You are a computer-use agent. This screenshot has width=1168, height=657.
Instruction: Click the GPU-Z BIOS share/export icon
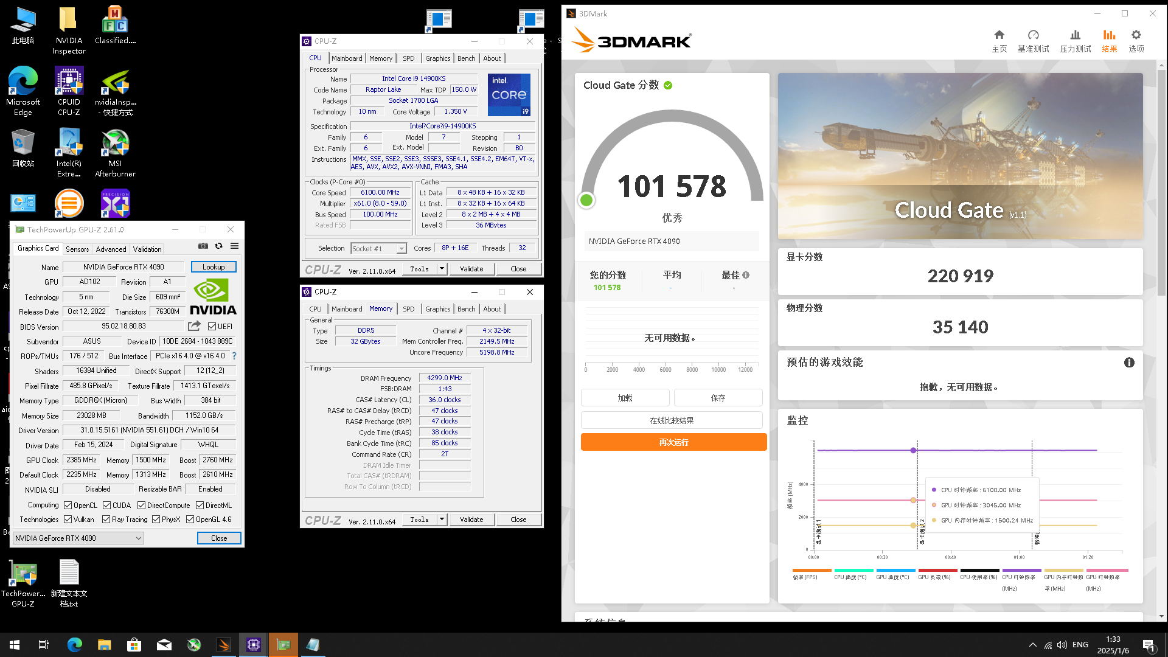click(x=194, y=326)
